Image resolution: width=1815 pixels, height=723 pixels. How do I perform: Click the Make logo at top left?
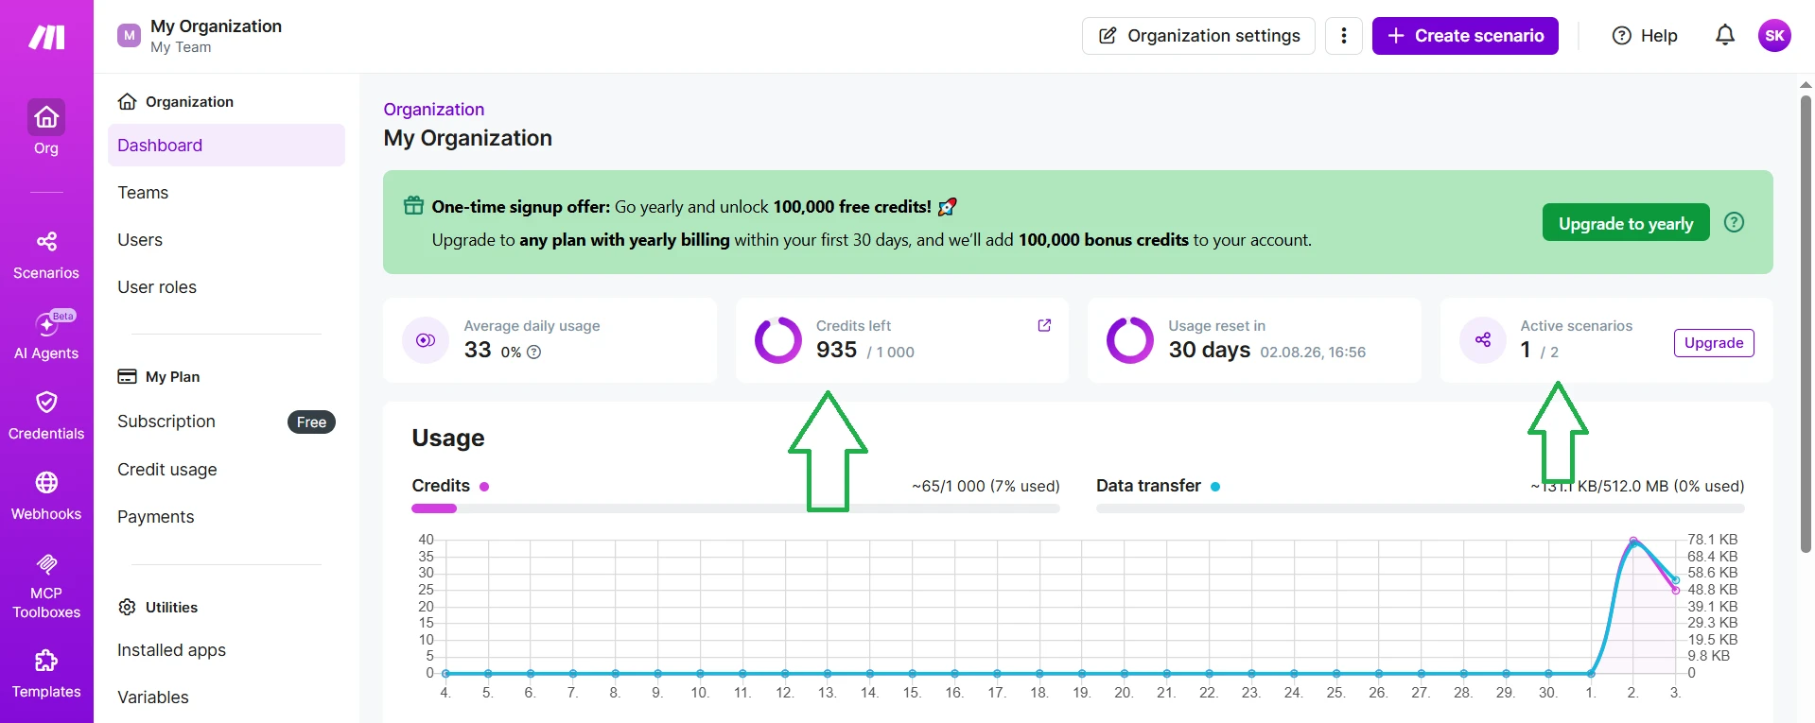(x=46, y=37)
